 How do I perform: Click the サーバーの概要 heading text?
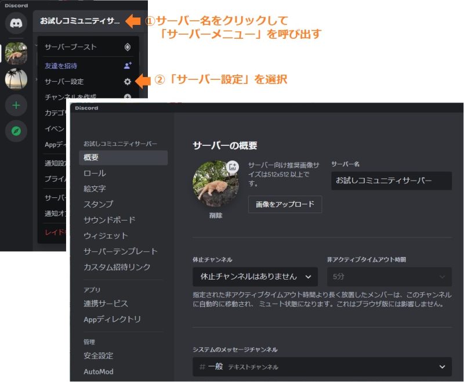(x=225, y=145)
